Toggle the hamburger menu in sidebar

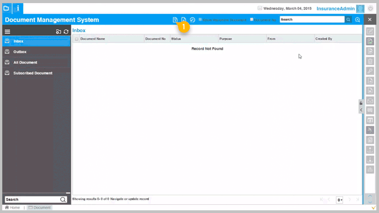coord(8,32)
